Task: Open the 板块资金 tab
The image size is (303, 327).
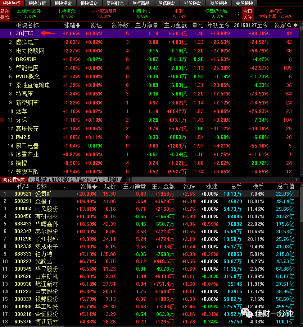Action: click(x=63, y=3)
